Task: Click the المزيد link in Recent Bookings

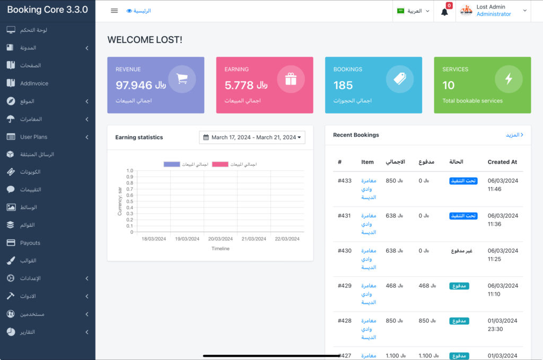Action: coord(514,135)
